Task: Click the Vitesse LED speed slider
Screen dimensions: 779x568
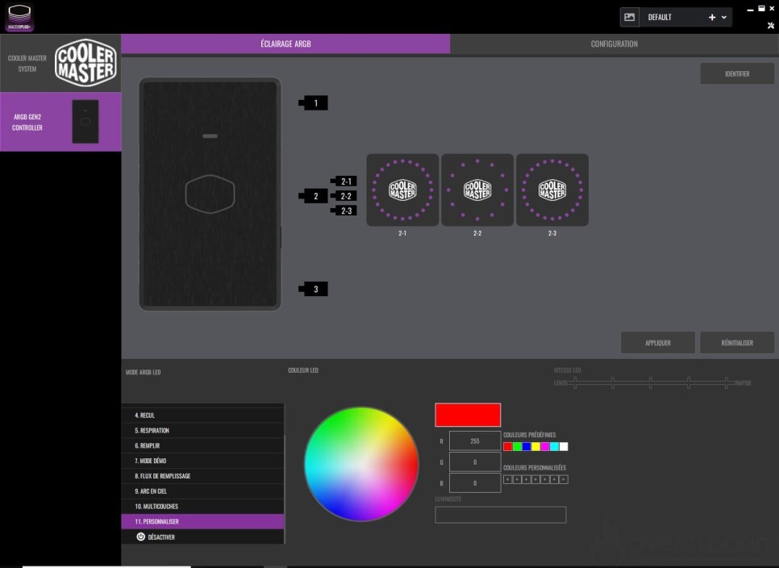Action: pyautogui.click(x=651, y=382)
